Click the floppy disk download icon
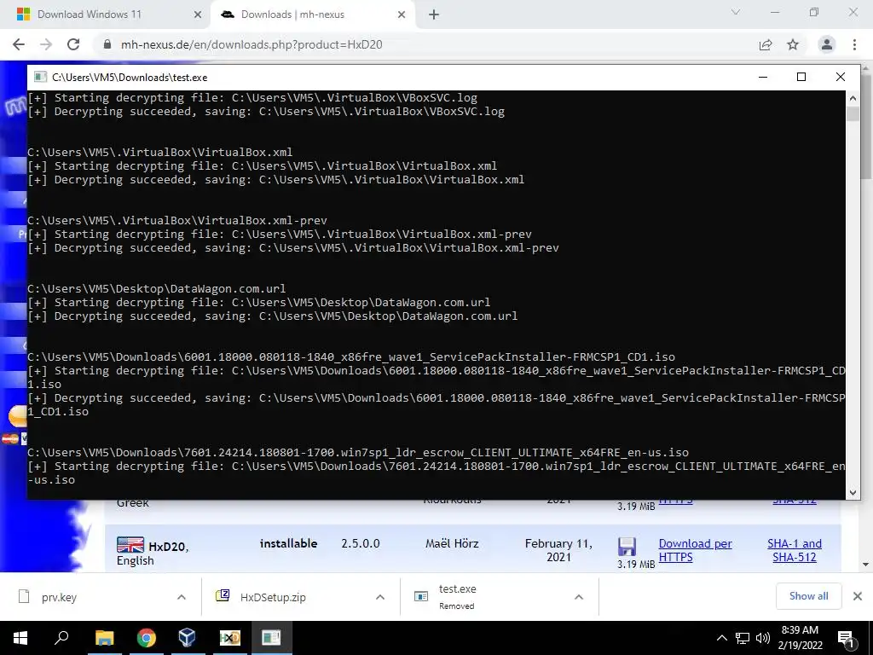Screen dimensions: 873x655 627,547
